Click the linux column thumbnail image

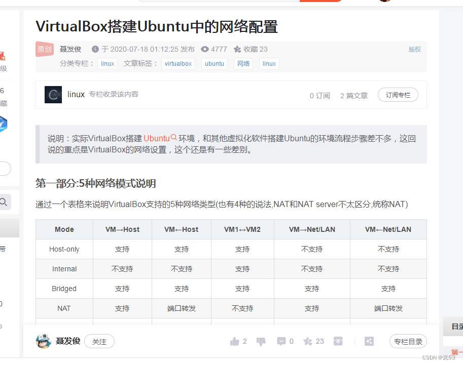click(53, 95)
